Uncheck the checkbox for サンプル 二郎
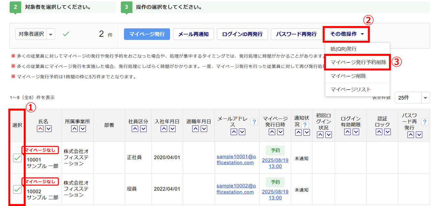 coord(17,189)
